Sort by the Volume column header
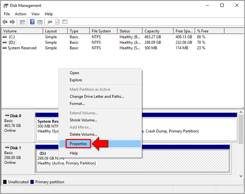245x194 pixels. point(22,31)
